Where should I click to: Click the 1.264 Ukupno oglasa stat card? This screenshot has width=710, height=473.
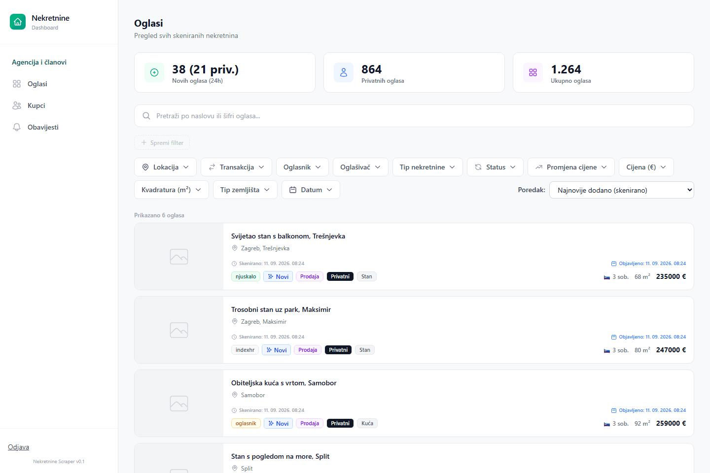603,72
